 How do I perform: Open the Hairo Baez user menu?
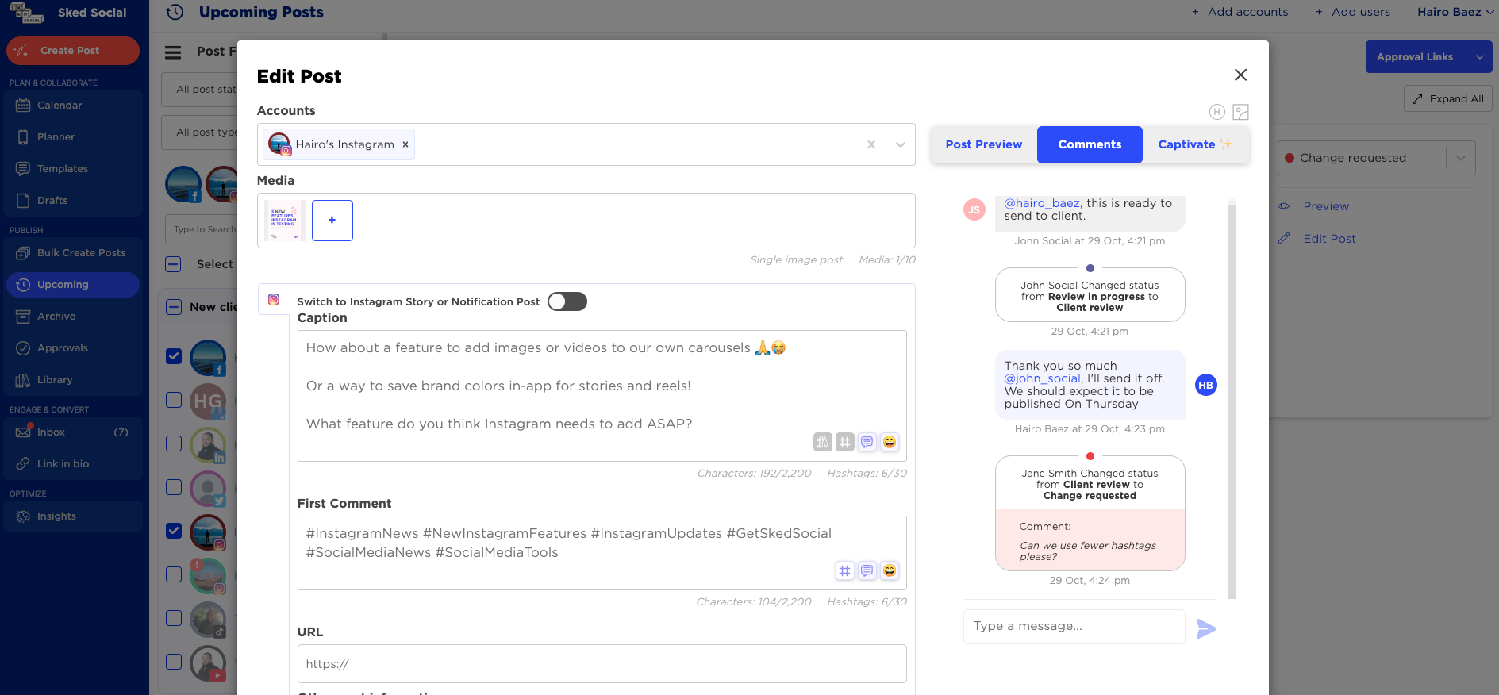1455,12
